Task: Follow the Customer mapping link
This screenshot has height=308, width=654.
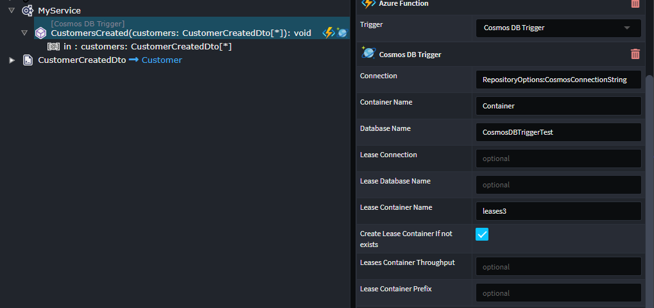Action: pos(162,60)
